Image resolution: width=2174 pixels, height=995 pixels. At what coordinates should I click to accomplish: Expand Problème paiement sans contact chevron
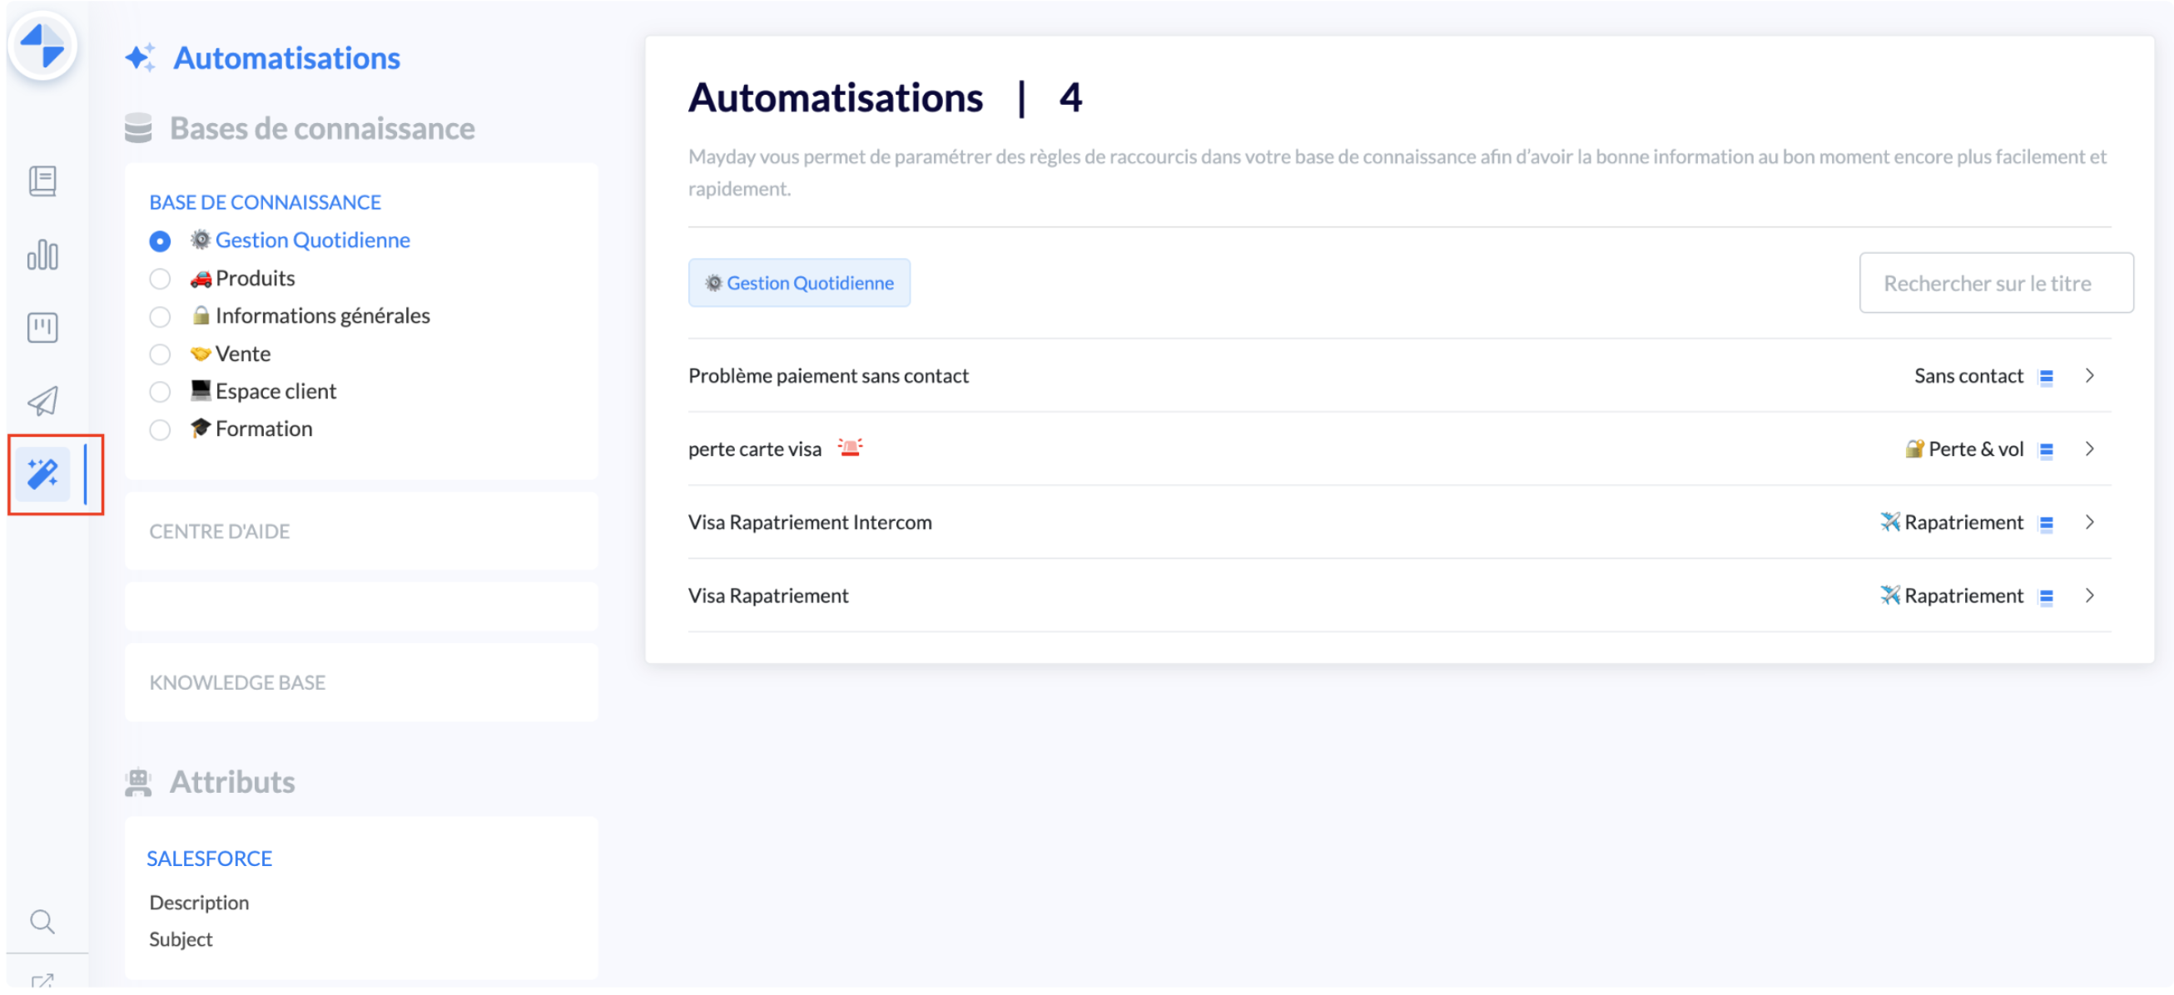click(x=2090, y=376)
